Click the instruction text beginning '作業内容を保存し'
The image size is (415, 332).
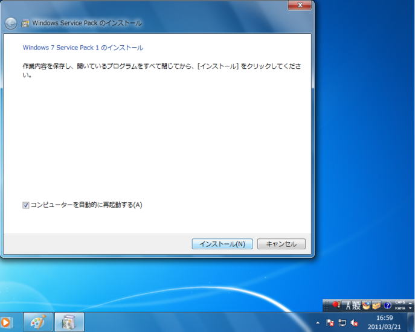[162, 71]
